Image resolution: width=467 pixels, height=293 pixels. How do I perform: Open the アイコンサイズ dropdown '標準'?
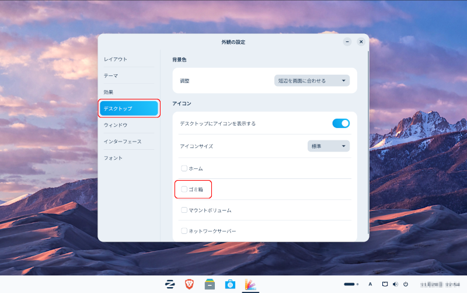tap(329, 146)
